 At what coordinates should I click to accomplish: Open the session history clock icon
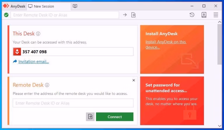click(192, 15)
